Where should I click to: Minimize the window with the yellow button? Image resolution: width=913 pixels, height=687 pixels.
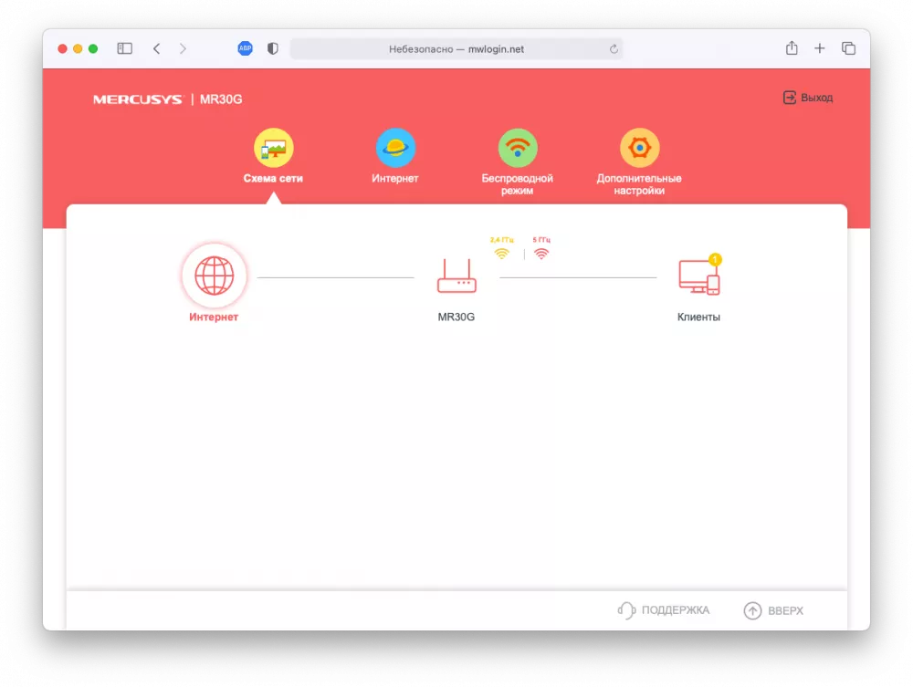[78, 49]
